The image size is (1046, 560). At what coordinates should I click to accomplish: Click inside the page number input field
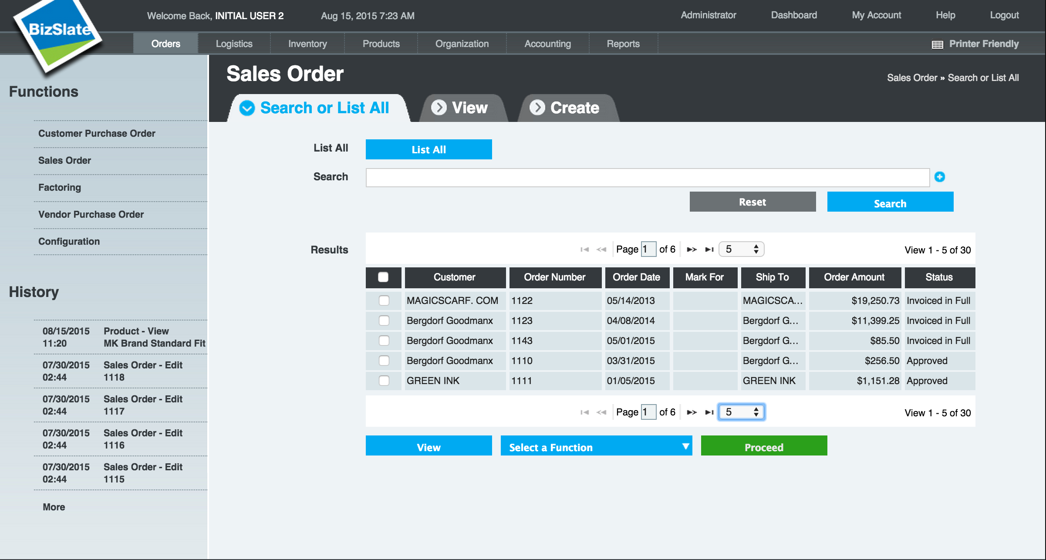tap(648, 249)
